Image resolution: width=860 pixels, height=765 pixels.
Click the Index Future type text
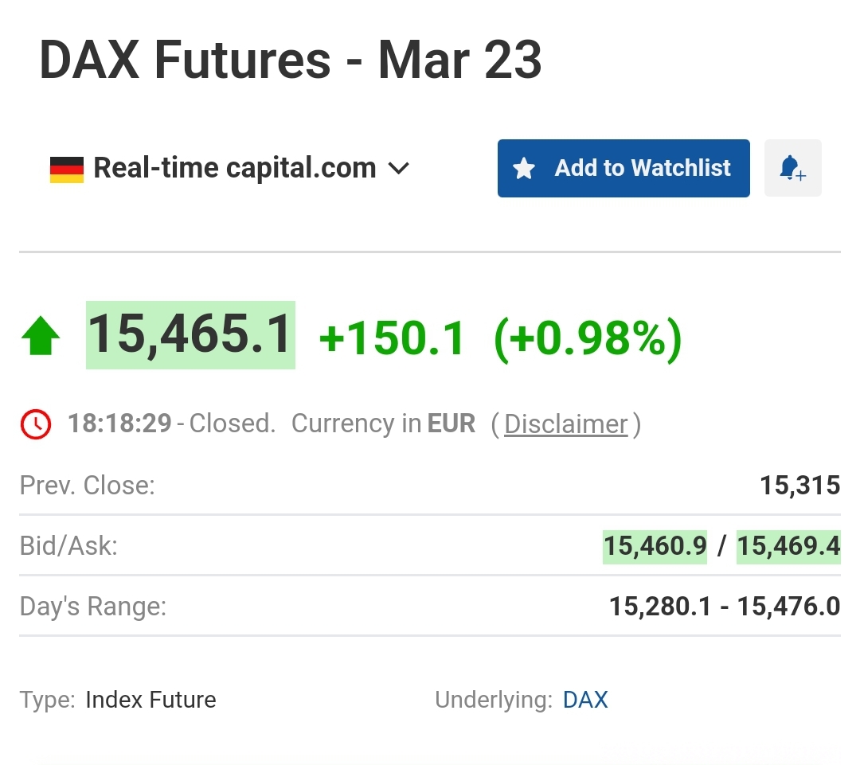[150, 701]
